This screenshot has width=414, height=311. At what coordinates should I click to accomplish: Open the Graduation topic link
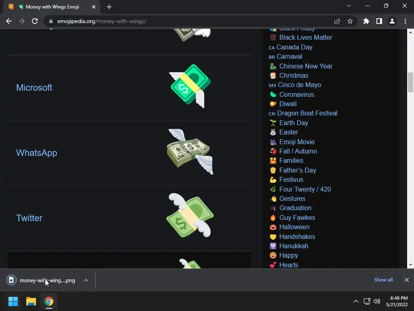tap(295, 208)
